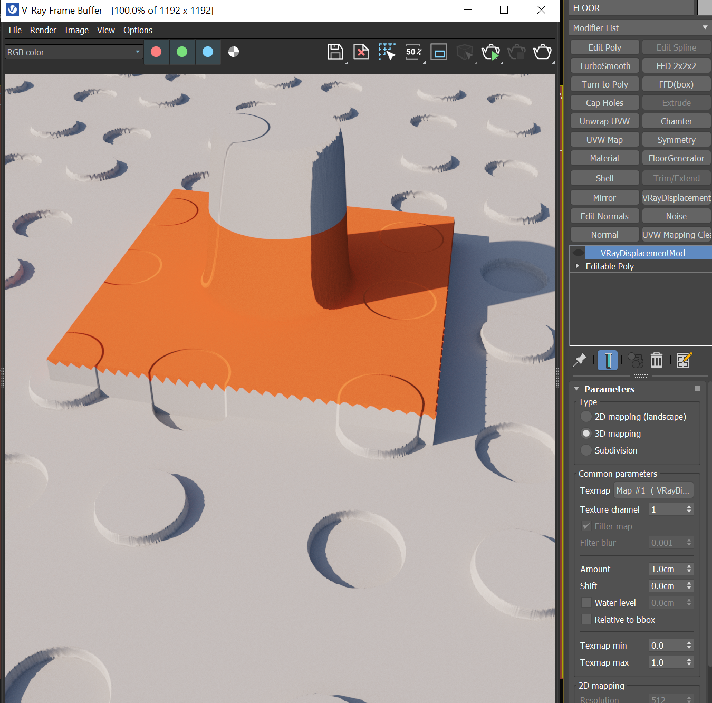This screenshot has width=712, height=703.
Task: Select 2D mapping (landscape) type
Action: (x=586, y=417)
